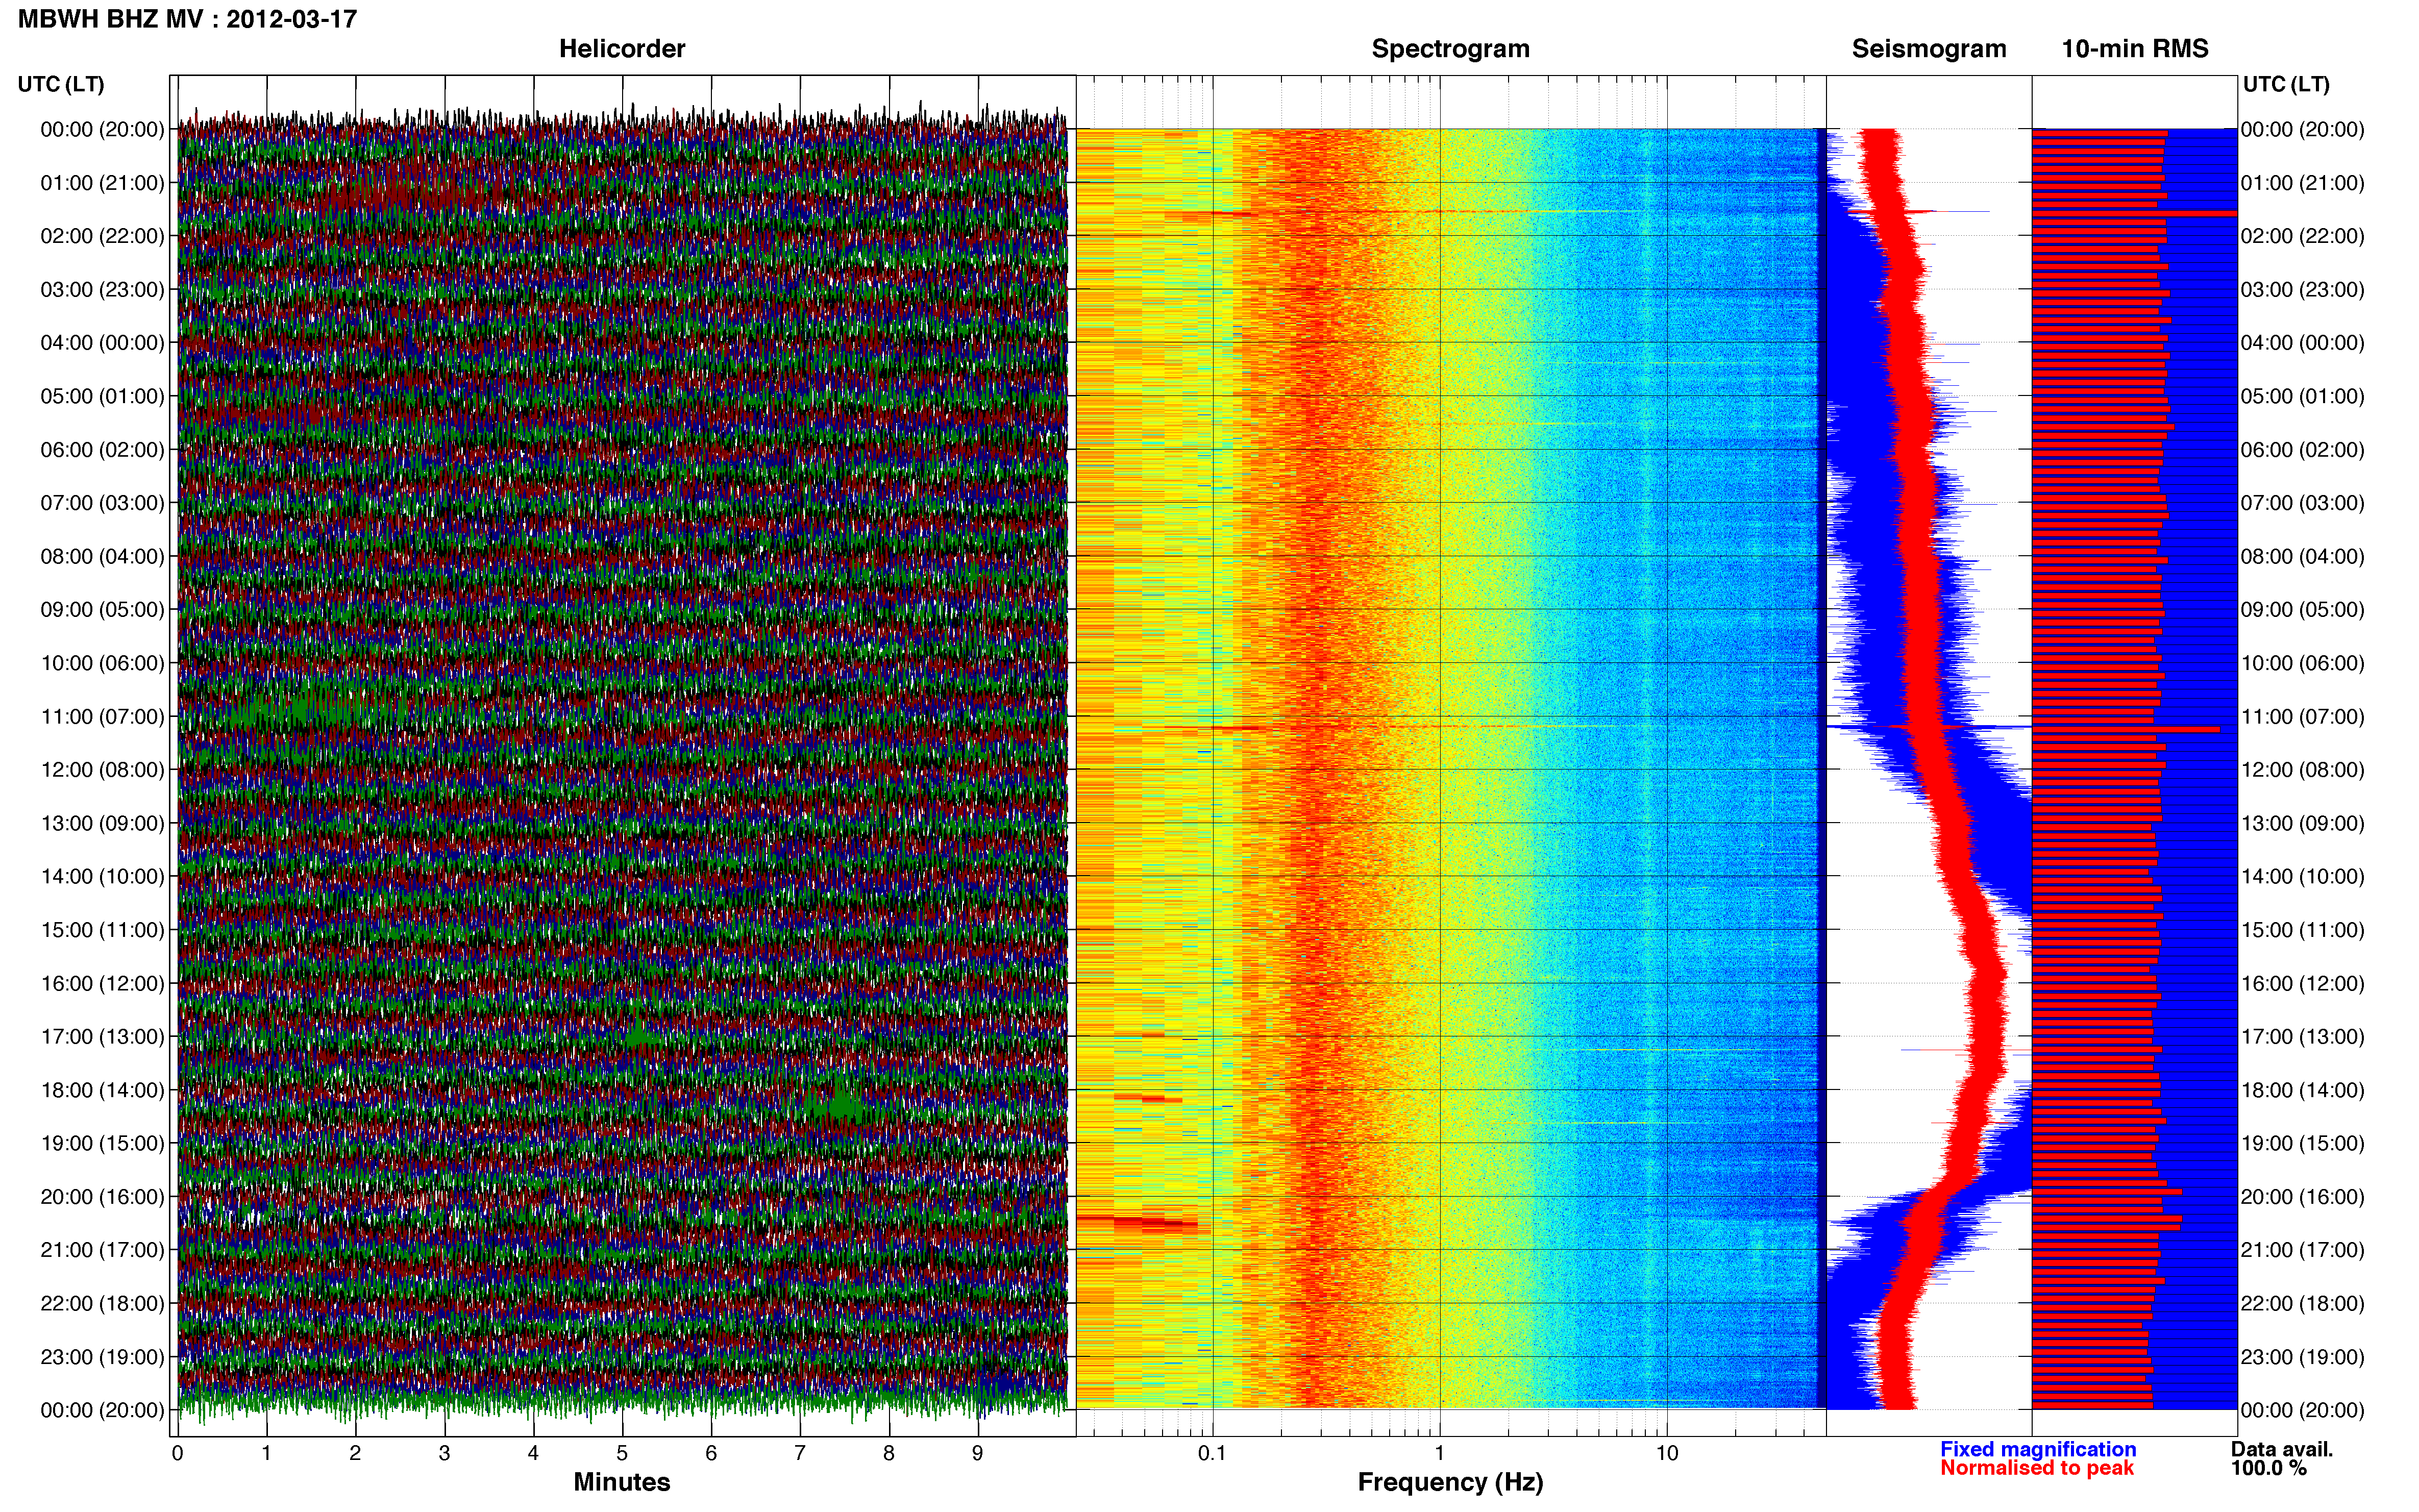
Task: Click the left '02:00 (22:00)' time label
Action: pos(102,236)
